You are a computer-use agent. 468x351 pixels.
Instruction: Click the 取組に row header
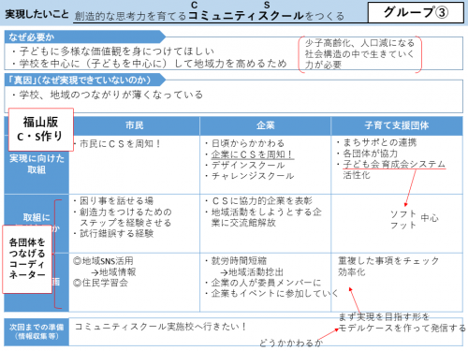pyautogui.click(x=37, y=217)
